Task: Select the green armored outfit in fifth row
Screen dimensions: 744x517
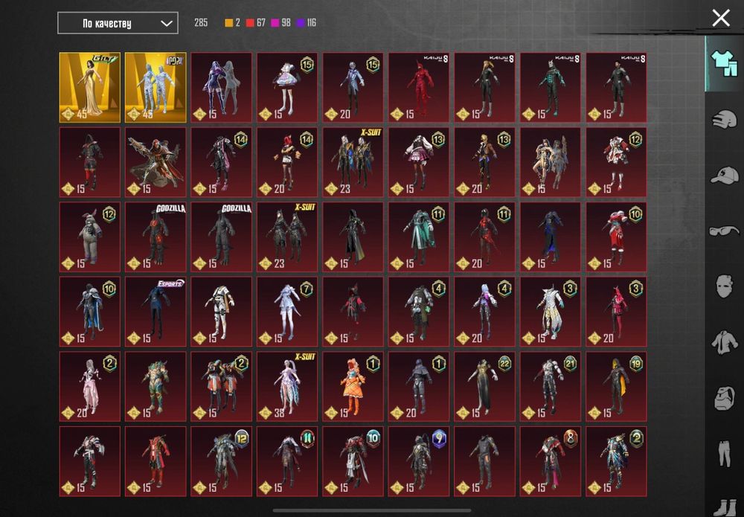Action: point(155,387)
